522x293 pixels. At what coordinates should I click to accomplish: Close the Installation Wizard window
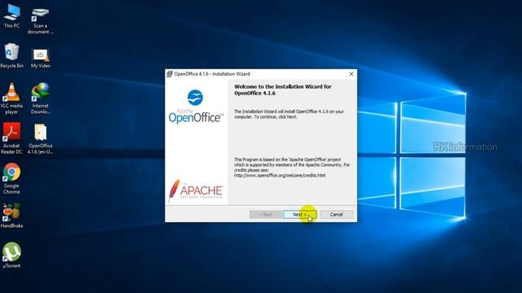(x=352, y=74)
